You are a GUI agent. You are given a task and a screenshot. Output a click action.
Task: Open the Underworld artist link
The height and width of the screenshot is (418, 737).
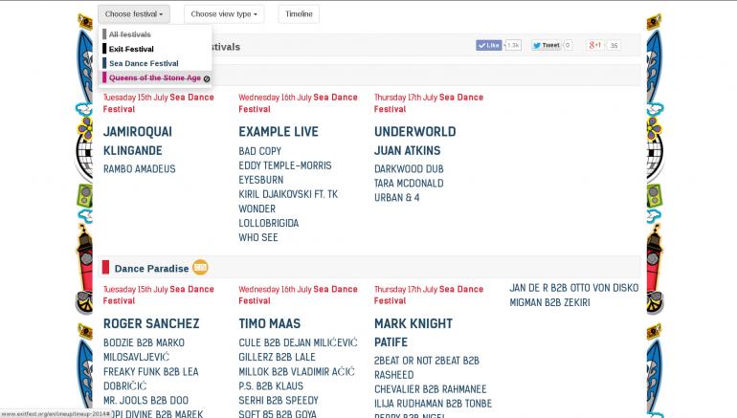pos(414,131)
